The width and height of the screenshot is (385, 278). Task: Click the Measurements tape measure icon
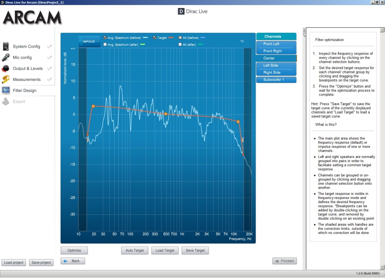(x=6, y=79)
